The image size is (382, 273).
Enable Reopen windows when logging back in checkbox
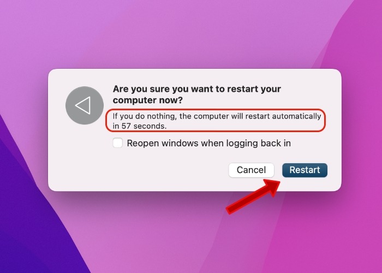117,143
